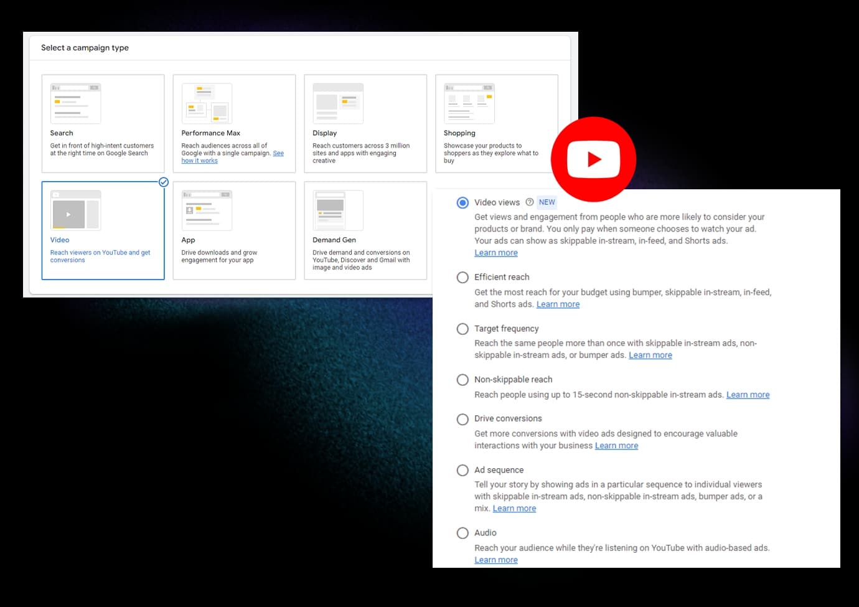Select Target frequency radio button
The image size is (859, 607).
[x=462, y=329]
